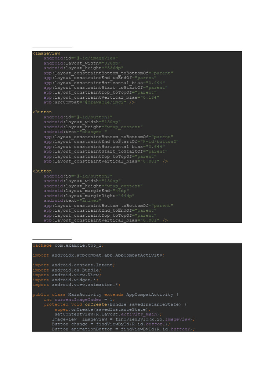The height and width of the screenshot is (365, 274).
Task: Select the "ImageView imageView = findViewById" line
Action: point(123,319)
